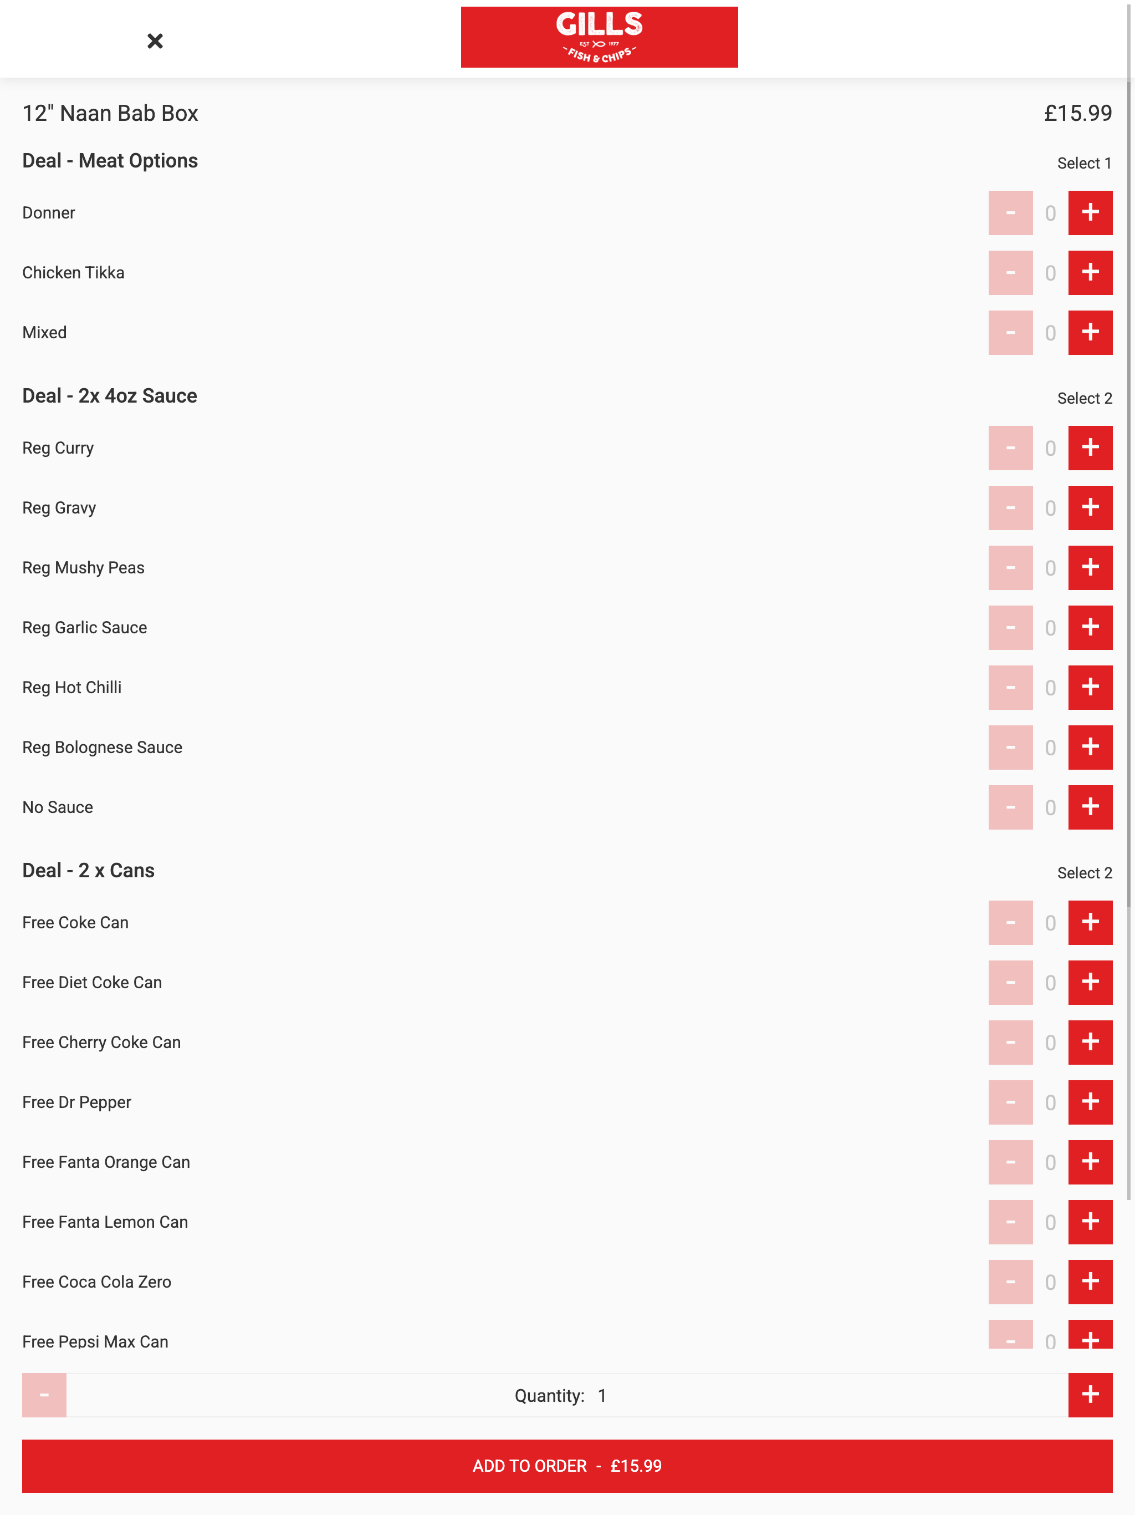Add Reg Garlic Sauce with plus
The height and width of the screenshot is (1515, 1135).
coord(1090,627)
